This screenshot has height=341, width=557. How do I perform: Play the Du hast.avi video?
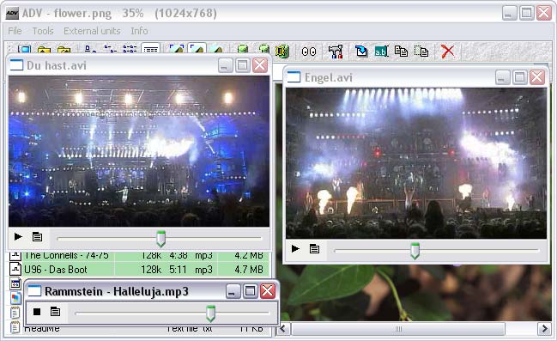coord(18,236)
